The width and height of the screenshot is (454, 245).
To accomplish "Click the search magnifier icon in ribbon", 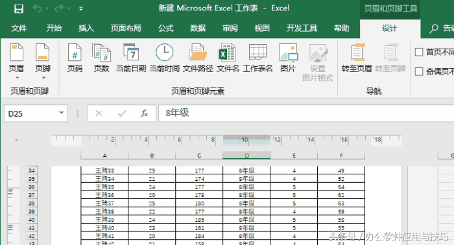I will (433, 29).
